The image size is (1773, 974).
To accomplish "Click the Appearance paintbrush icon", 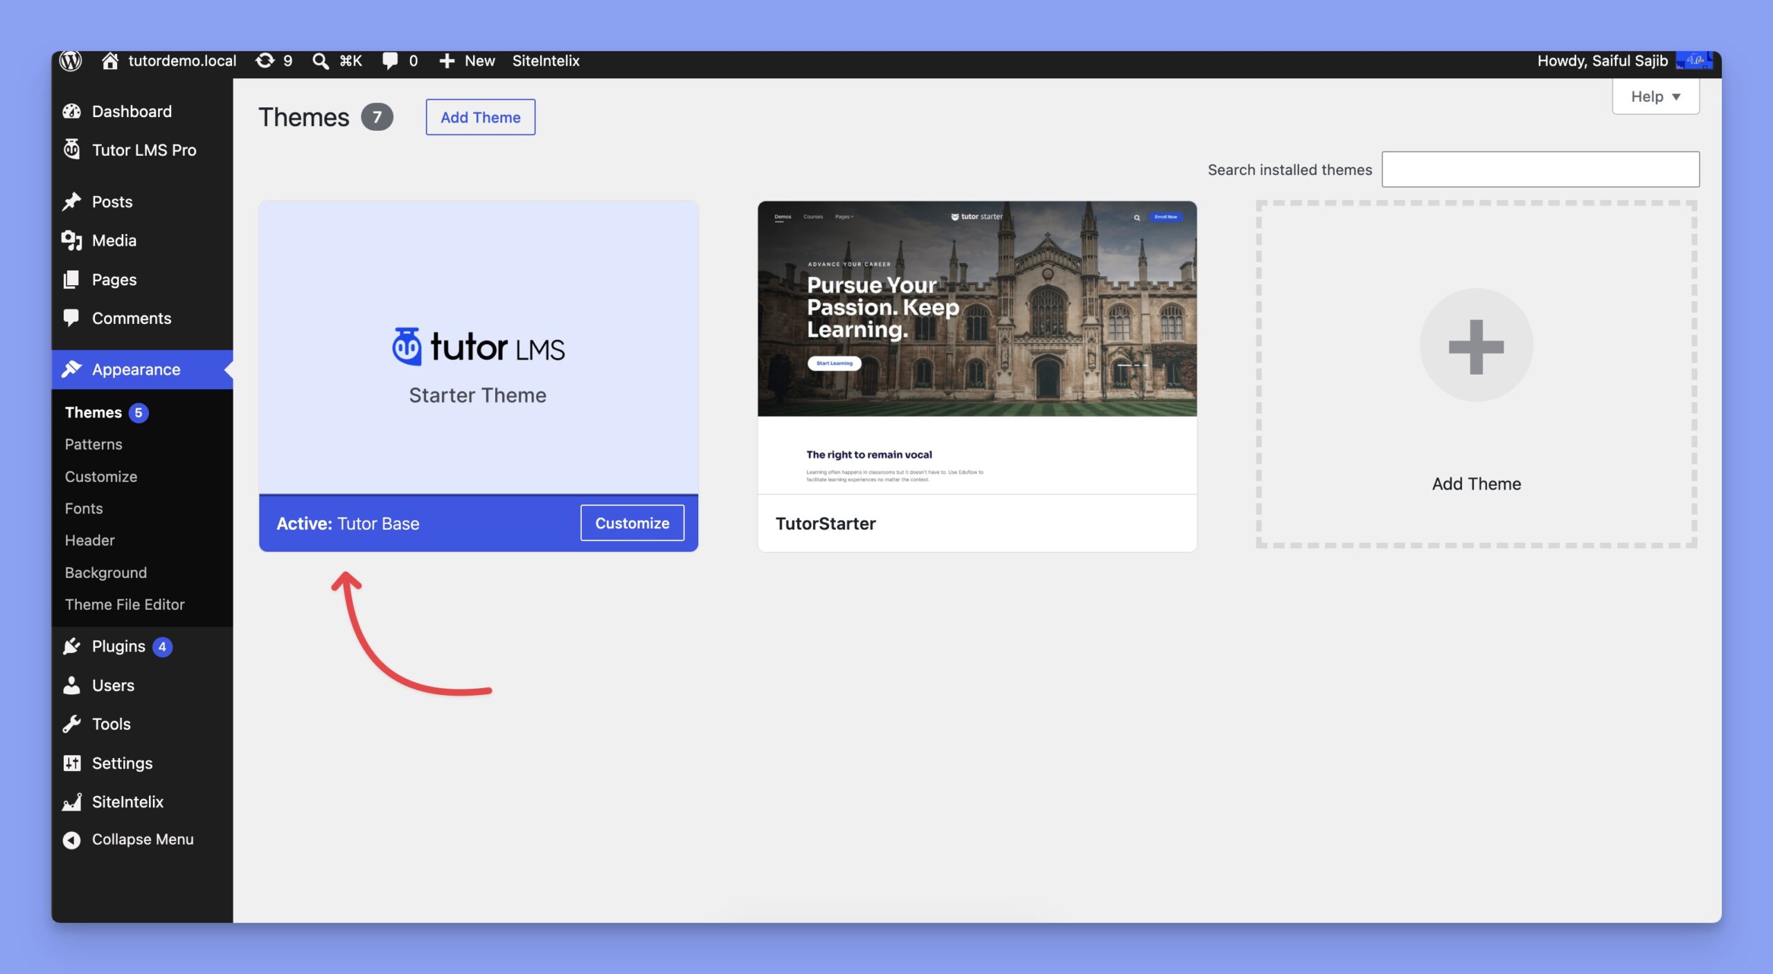I will tap(72, 369).
